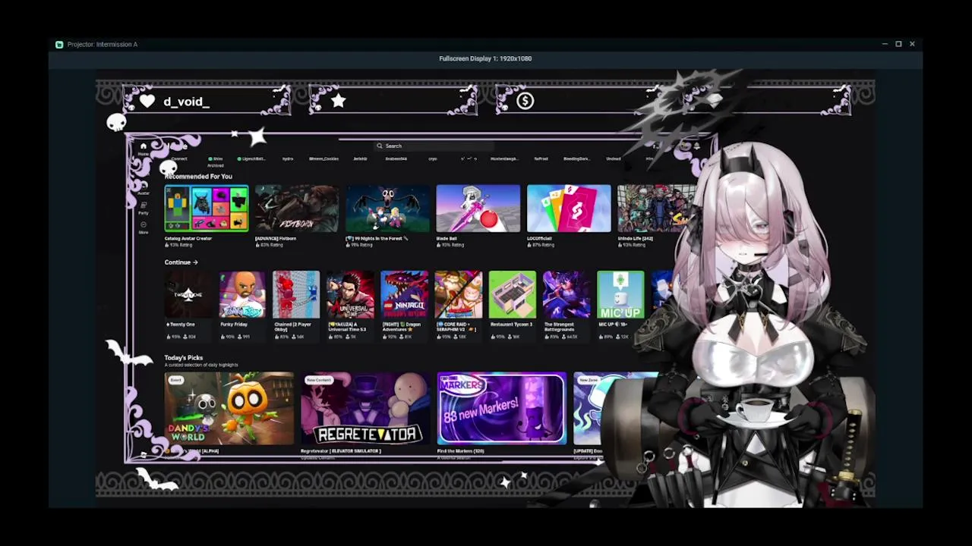
Task: Click the star icon in overlay panel
Action: click(338, 101)
